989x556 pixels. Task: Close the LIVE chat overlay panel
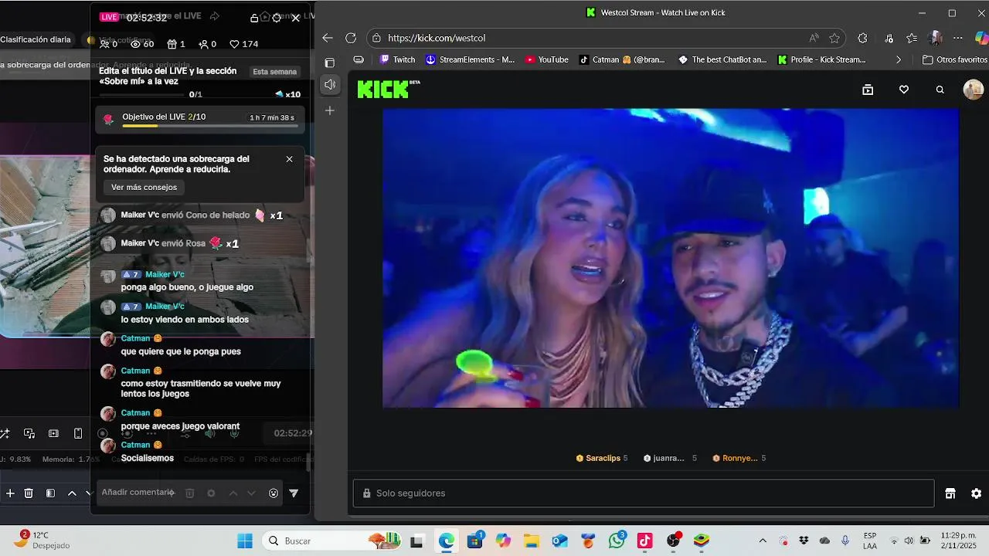point(295,18)
